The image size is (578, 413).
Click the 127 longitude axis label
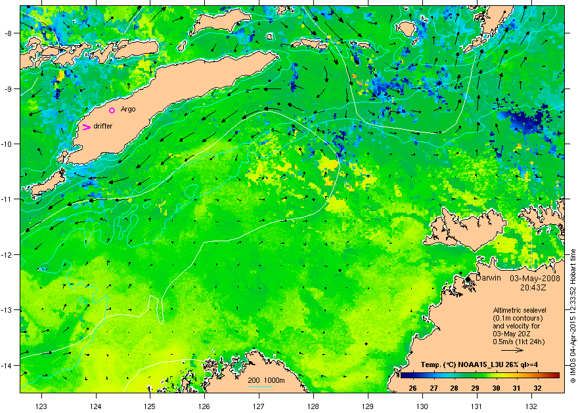(259, 406)
